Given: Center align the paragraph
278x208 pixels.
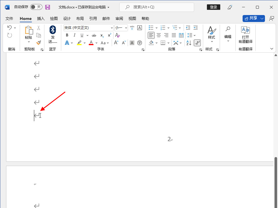Looking at the screenshot, I should 159,35.
